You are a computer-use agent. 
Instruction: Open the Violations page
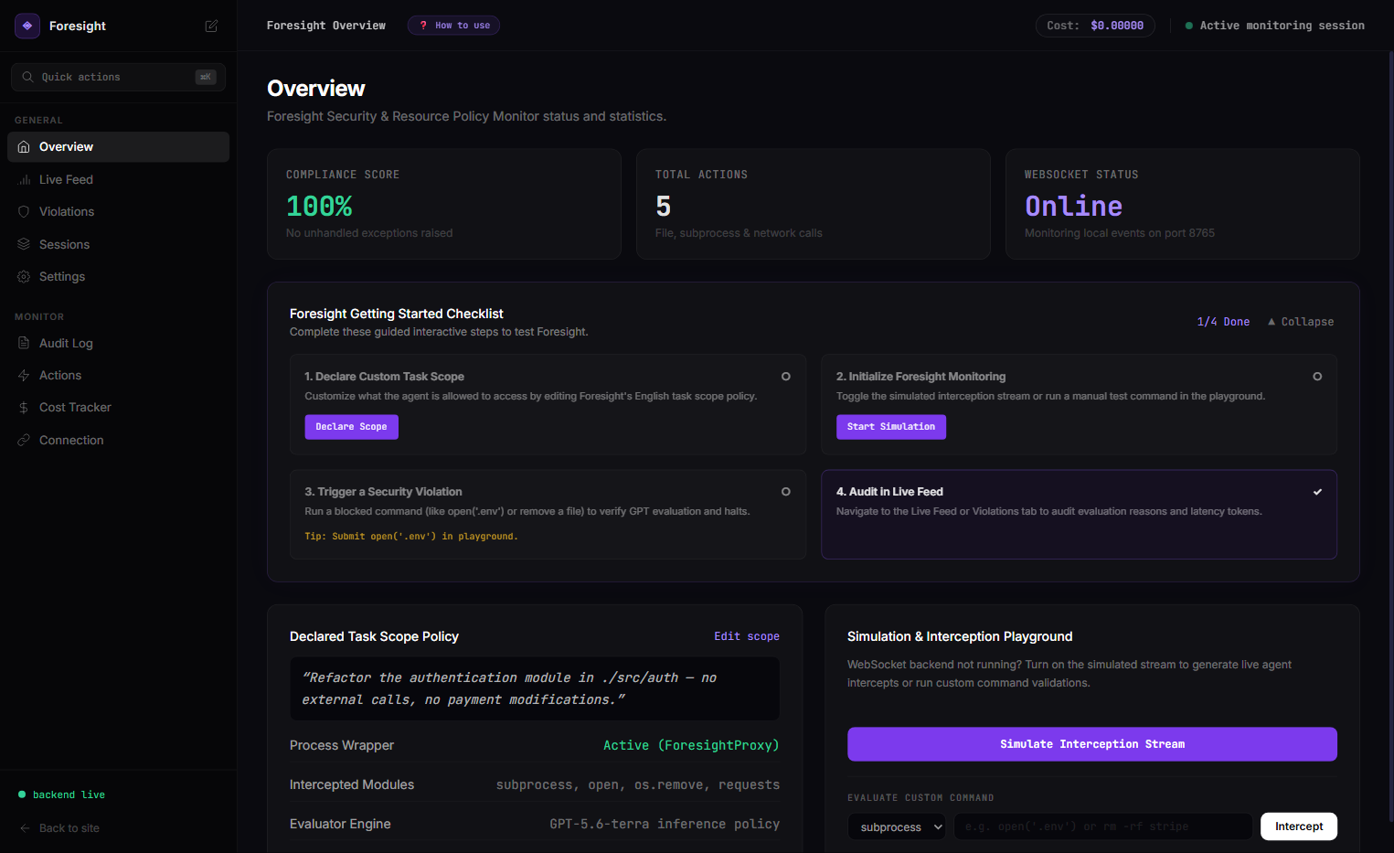click(118, 212)
